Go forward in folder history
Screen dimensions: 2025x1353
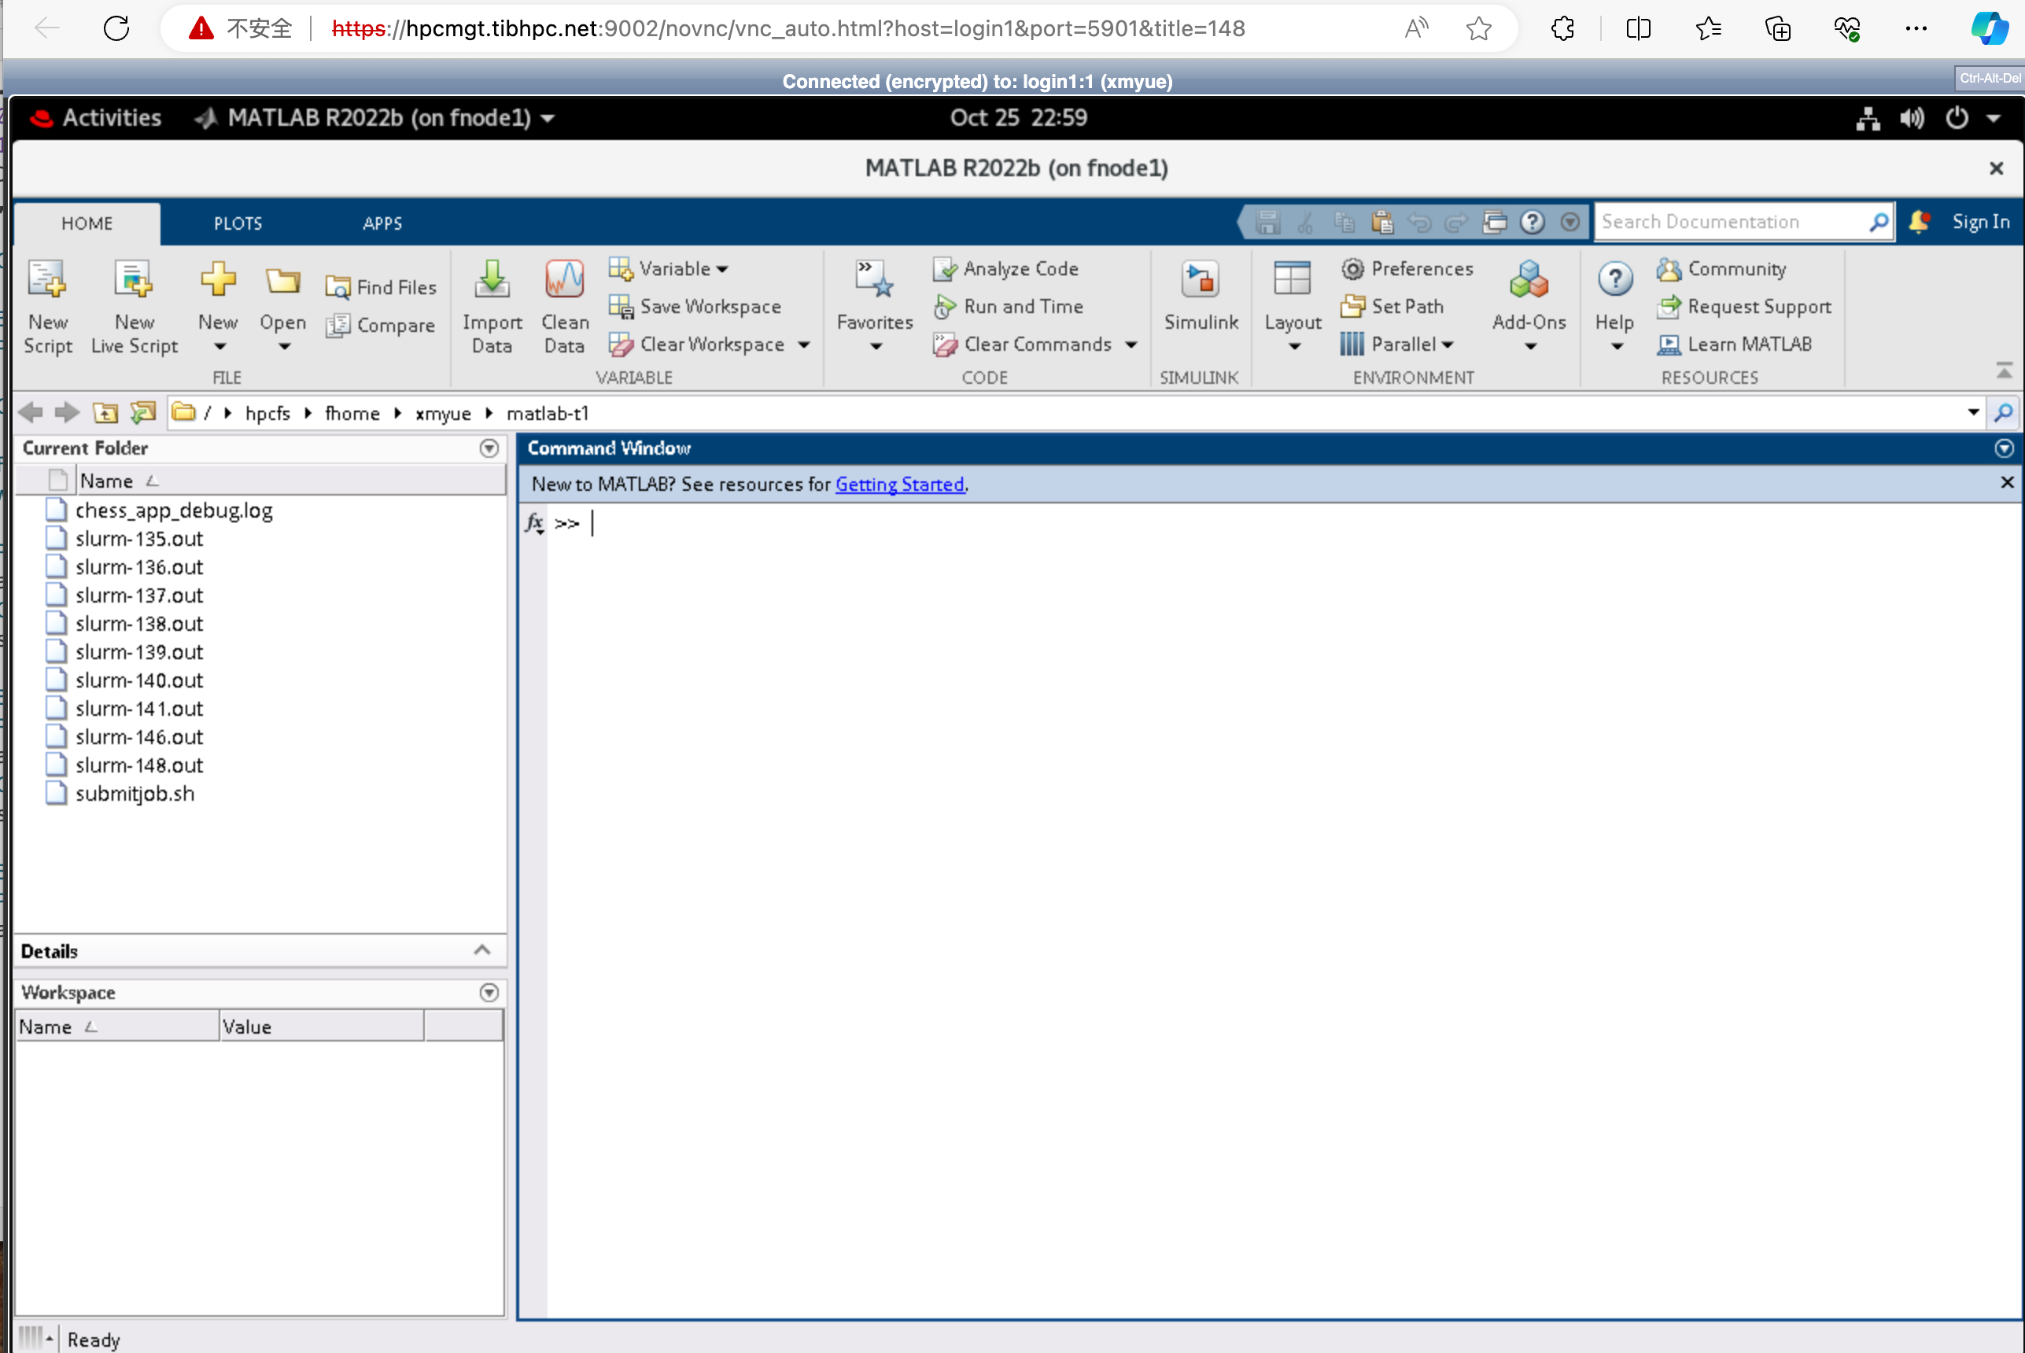pyautogui.click(x=68, y=413)
